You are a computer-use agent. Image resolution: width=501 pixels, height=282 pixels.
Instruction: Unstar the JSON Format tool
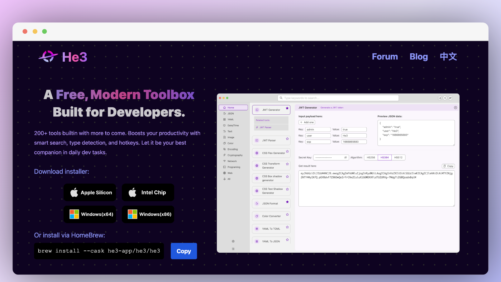point(287,202)
